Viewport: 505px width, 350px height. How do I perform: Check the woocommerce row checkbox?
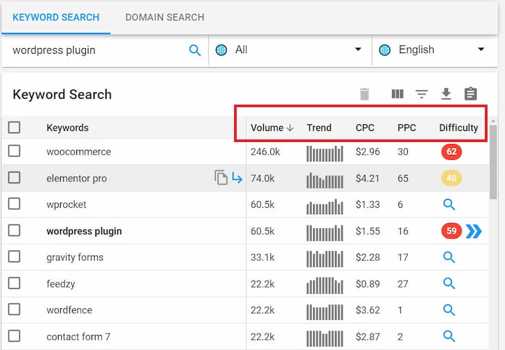14,151
